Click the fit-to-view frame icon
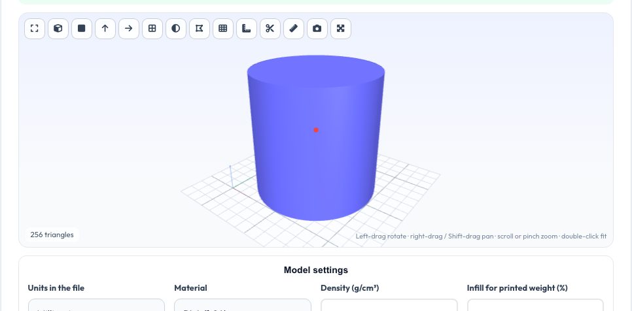 point(35,29)
